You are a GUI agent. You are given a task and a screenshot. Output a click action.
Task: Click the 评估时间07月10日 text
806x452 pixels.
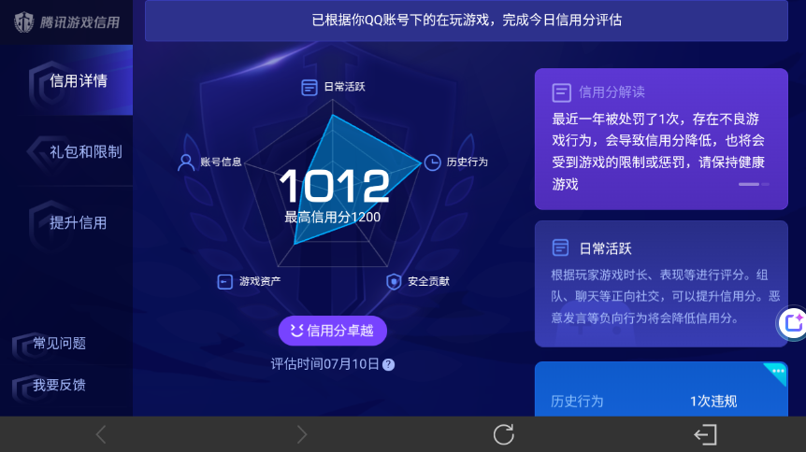click(x=324, y=364)
